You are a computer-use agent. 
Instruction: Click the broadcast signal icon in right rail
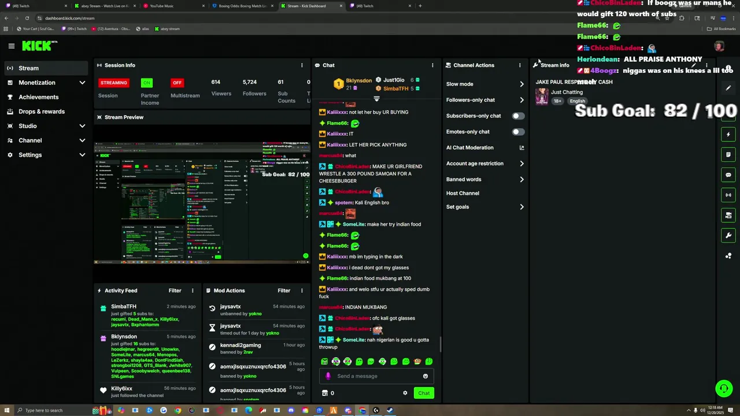click(x=728, y=195)
